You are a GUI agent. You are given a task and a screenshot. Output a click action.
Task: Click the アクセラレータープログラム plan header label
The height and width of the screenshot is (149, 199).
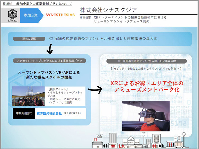point(49,60)
